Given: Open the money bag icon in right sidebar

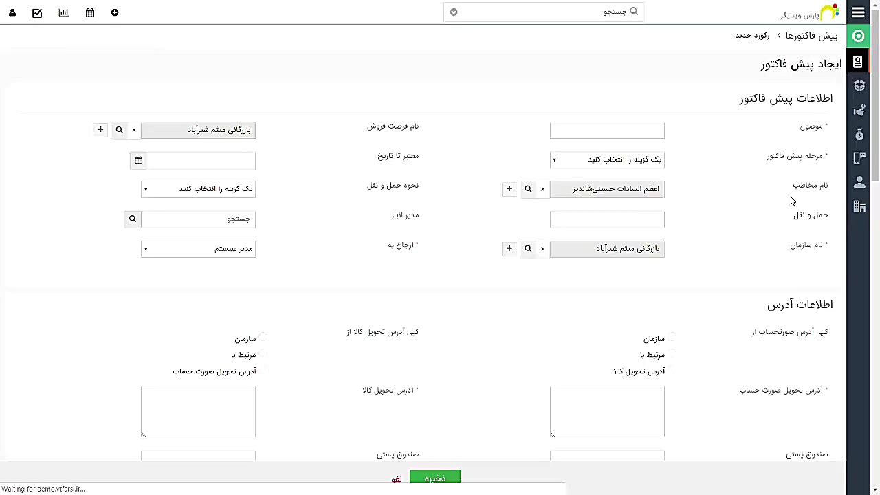Looking at the screenshot, I should click(859, 135).
